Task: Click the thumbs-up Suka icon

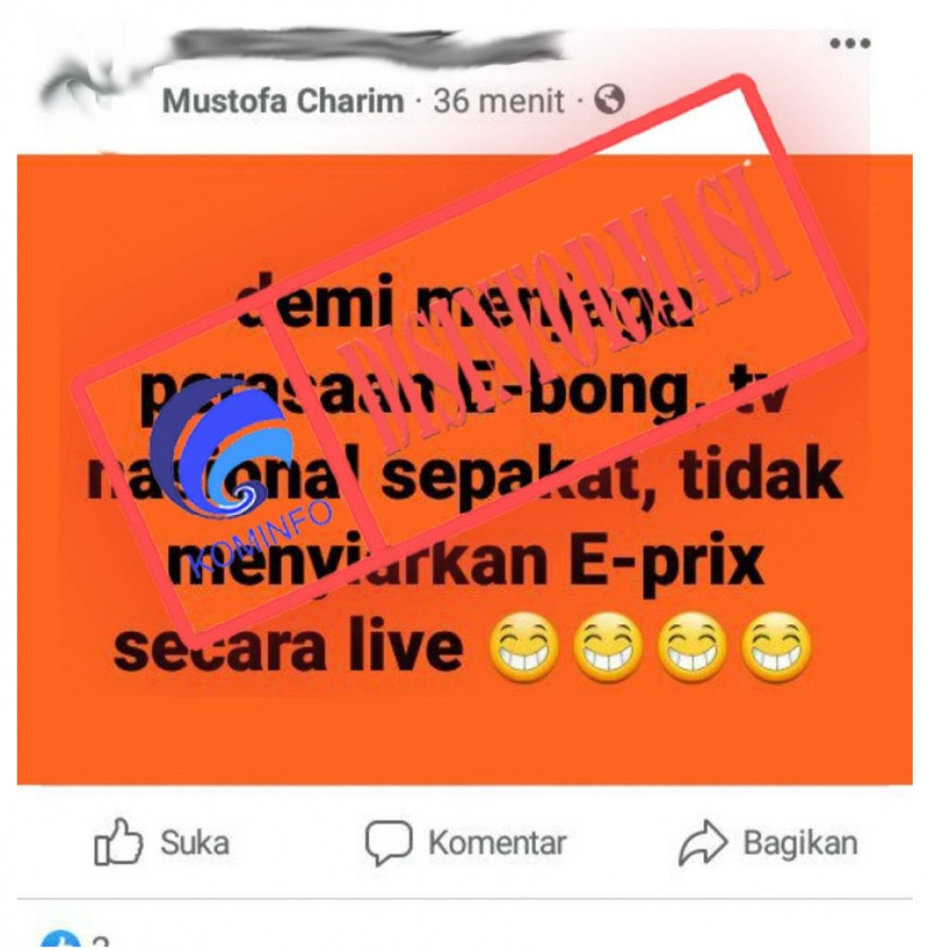Action: [118, 841]
